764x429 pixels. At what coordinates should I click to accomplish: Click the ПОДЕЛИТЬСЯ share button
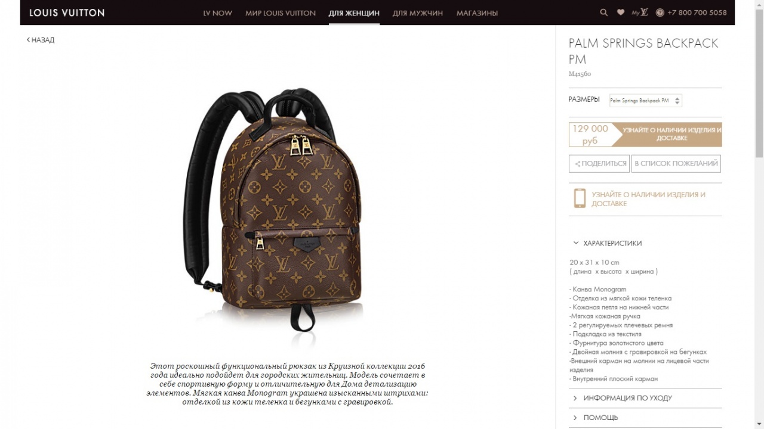tap(599, 163)
